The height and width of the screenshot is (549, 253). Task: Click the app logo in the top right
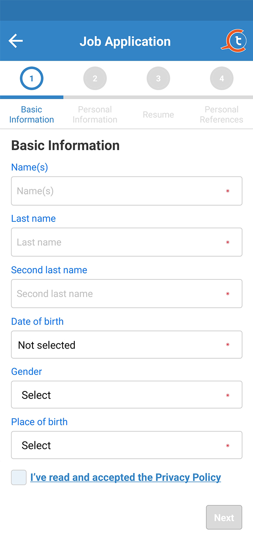point(235,41)
